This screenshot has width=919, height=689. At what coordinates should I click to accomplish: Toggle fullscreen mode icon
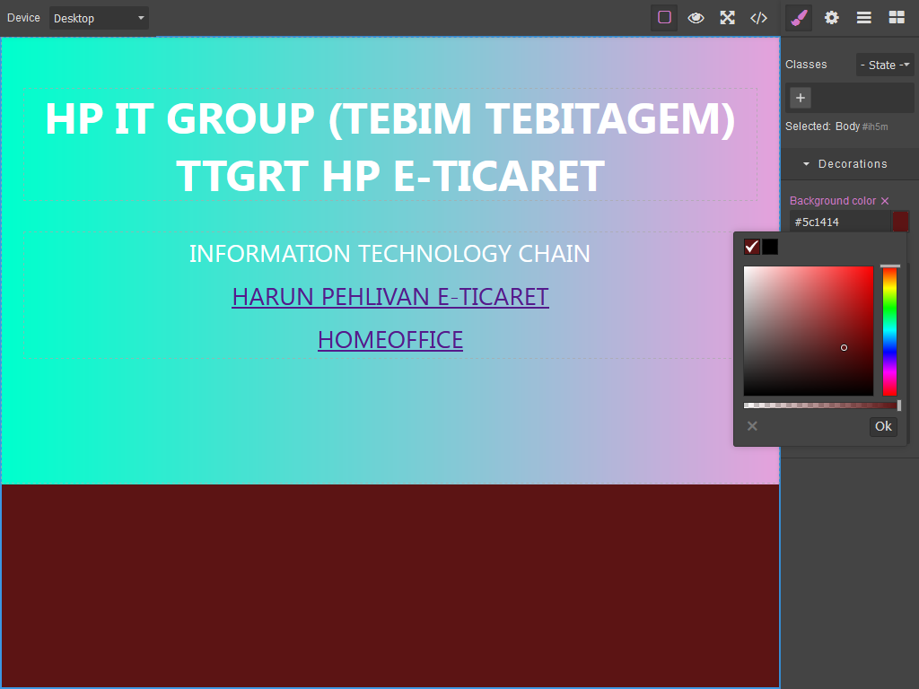[x=727, y=18]
